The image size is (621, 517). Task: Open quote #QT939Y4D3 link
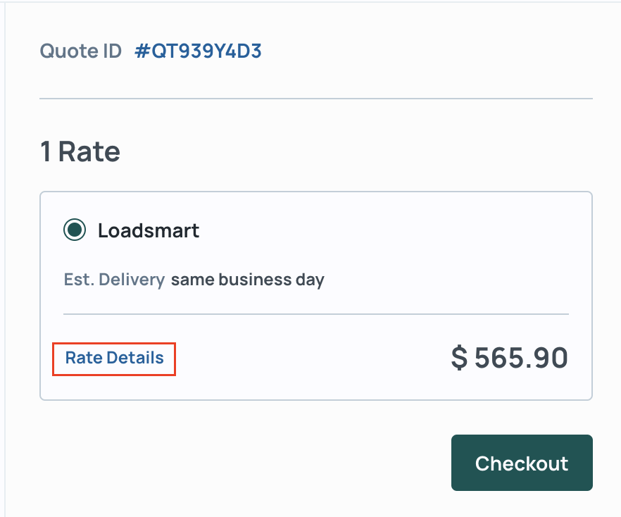pos(198,51)
